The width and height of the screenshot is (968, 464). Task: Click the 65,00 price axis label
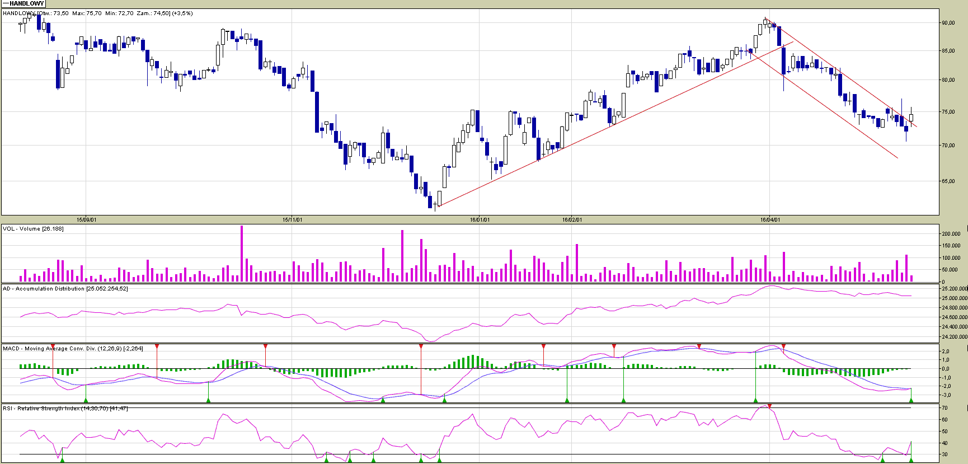click(x=948, y=181)
